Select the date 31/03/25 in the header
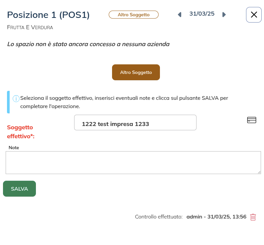 [x=202, y=14]
